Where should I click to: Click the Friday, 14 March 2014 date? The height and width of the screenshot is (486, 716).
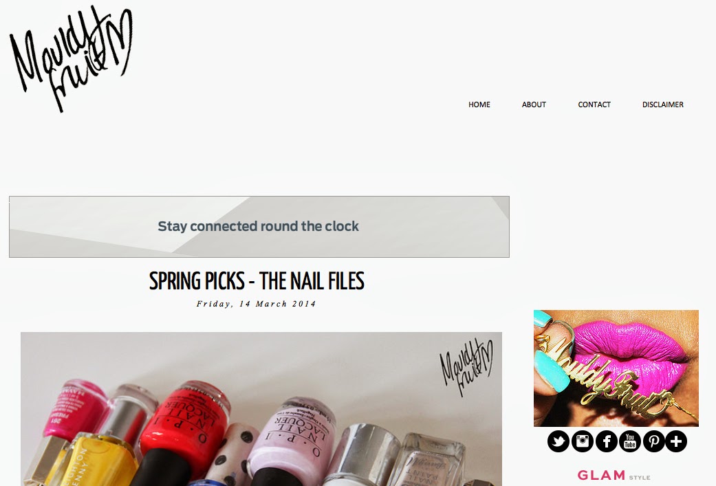(x=256, y=304)
